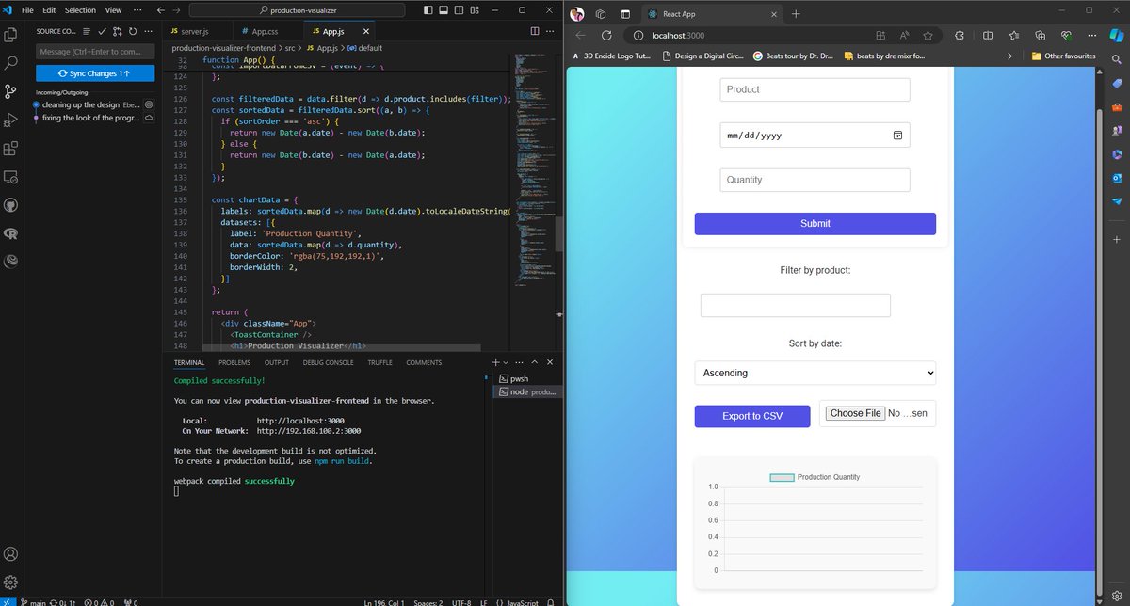Switch to the OUTPUT panel tab
The height and width of the screenshot is (606, 1130).
point(276,362)
